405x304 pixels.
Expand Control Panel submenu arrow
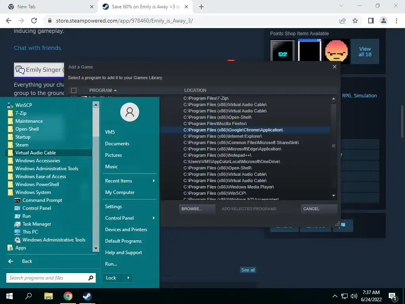(x=154, y=218)
